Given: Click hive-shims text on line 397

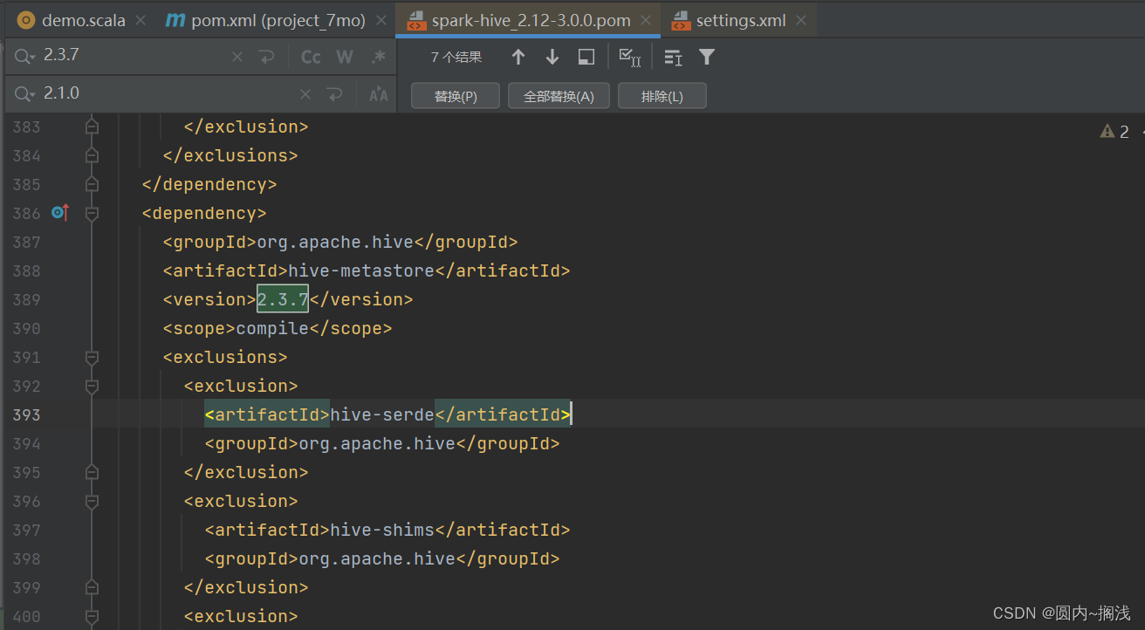Looking at the screenshot, I should pos(382,530).
